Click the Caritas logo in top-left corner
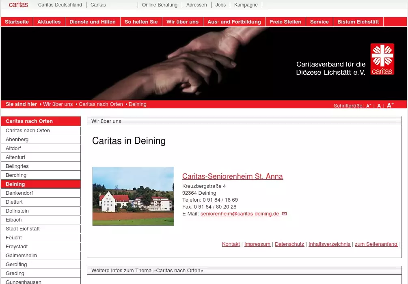 coord(18,5)
